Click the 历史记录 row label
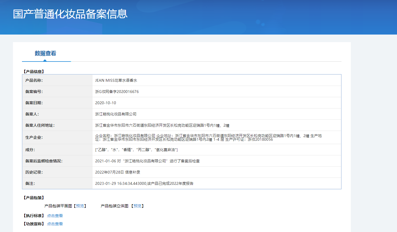The image size is (397, 232). (34, 172)
